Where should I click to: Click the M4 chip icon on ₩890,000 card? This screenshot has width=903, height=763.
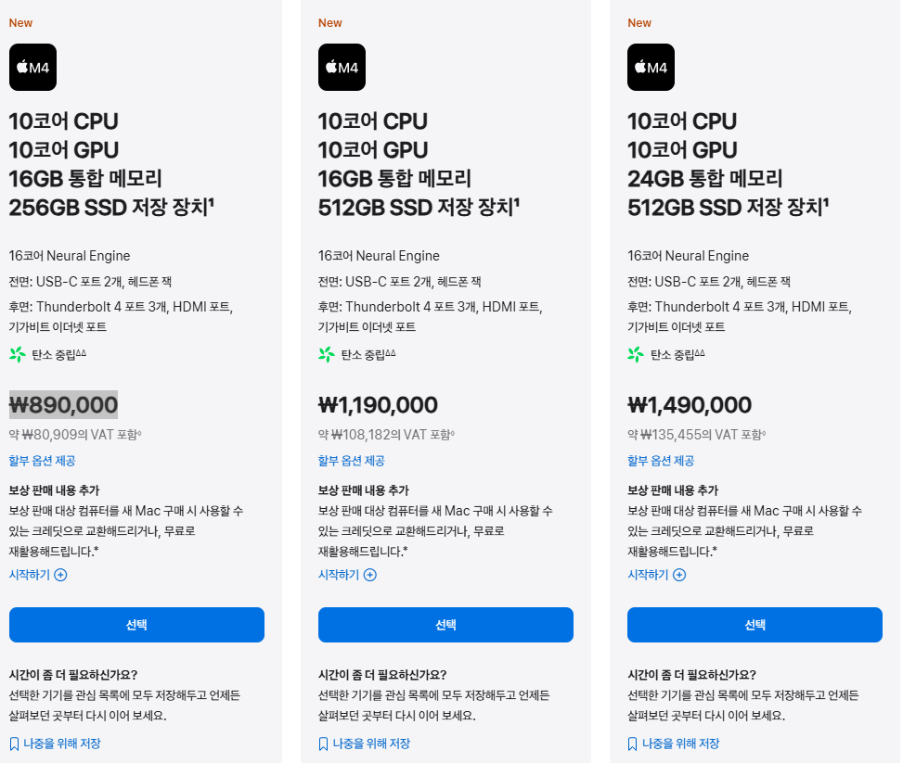pos(32,68)
